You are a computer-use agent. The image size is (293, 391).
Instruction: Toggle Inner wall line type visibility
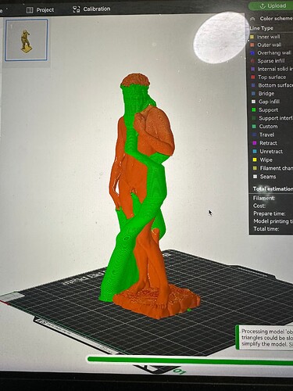tap(271, 37)
